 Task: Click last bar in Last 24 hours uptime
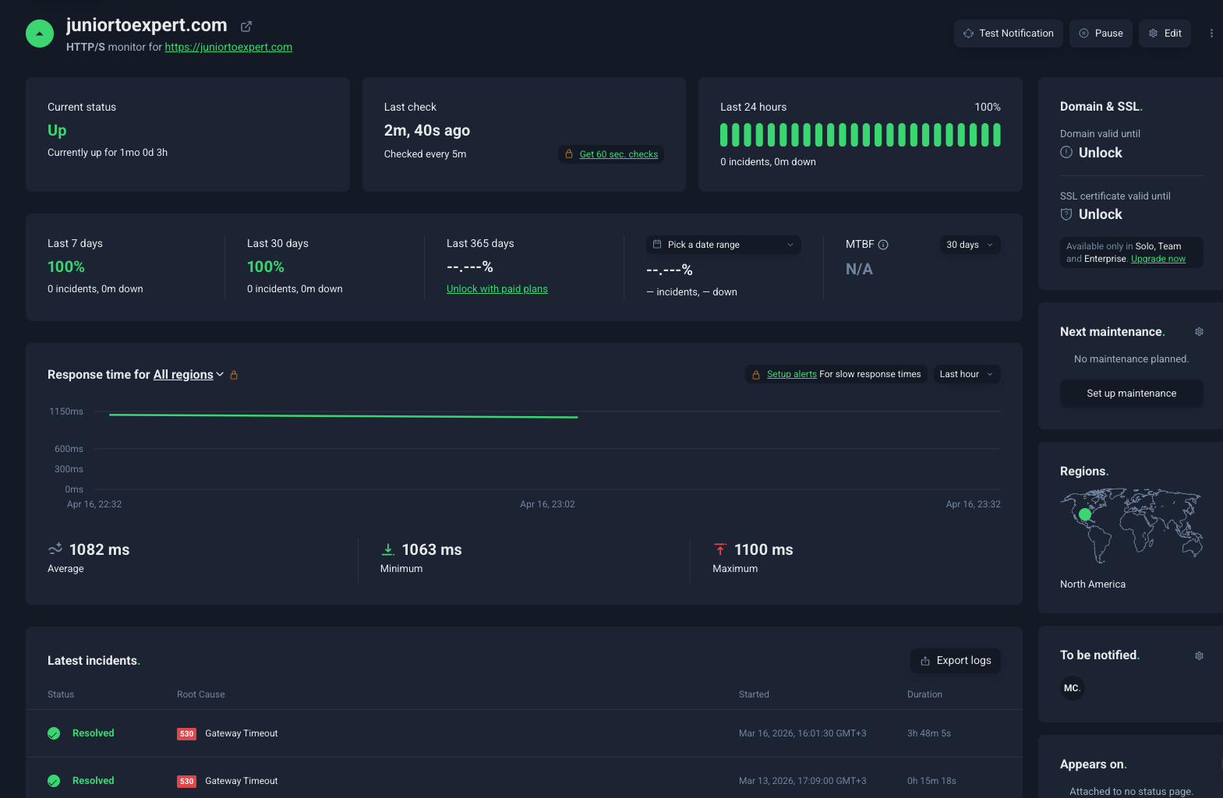[x=996, y=135]
